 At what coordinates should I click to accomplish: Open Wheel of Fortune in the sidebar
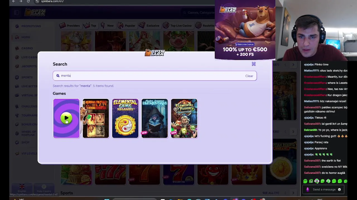[29, 133]
